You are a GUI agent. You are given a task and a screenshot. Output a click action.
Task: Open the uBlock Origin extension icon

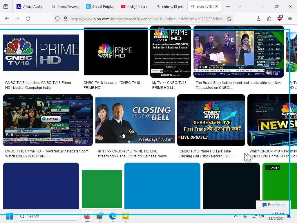[x=280, y=18]
